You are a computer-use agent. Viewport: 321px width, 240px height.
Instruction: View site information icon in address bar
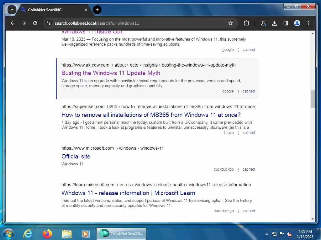[x=49, y=23]
